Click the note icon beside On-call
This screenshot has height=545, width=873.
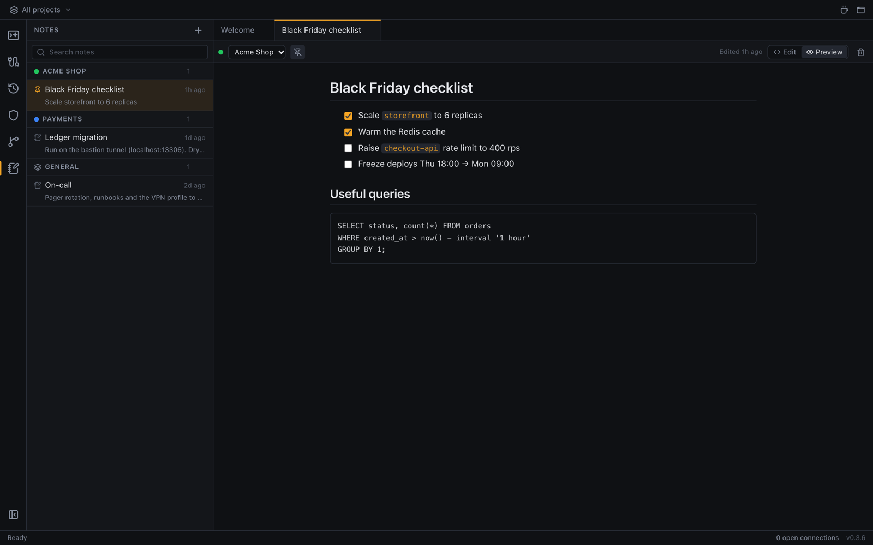click(38, 185)
